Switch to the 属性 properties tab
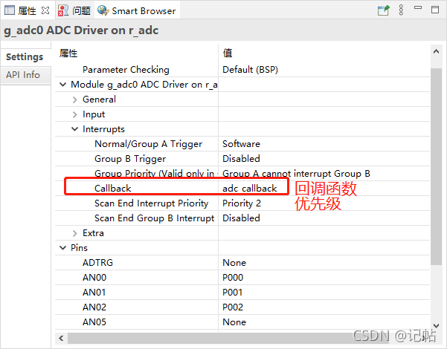 [x=28, y=11]
